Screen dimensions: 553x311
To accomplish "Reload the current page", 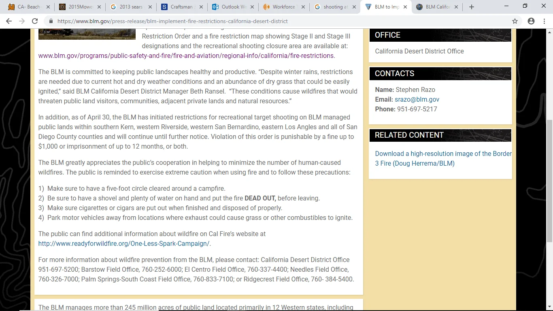I will (35, 21).
